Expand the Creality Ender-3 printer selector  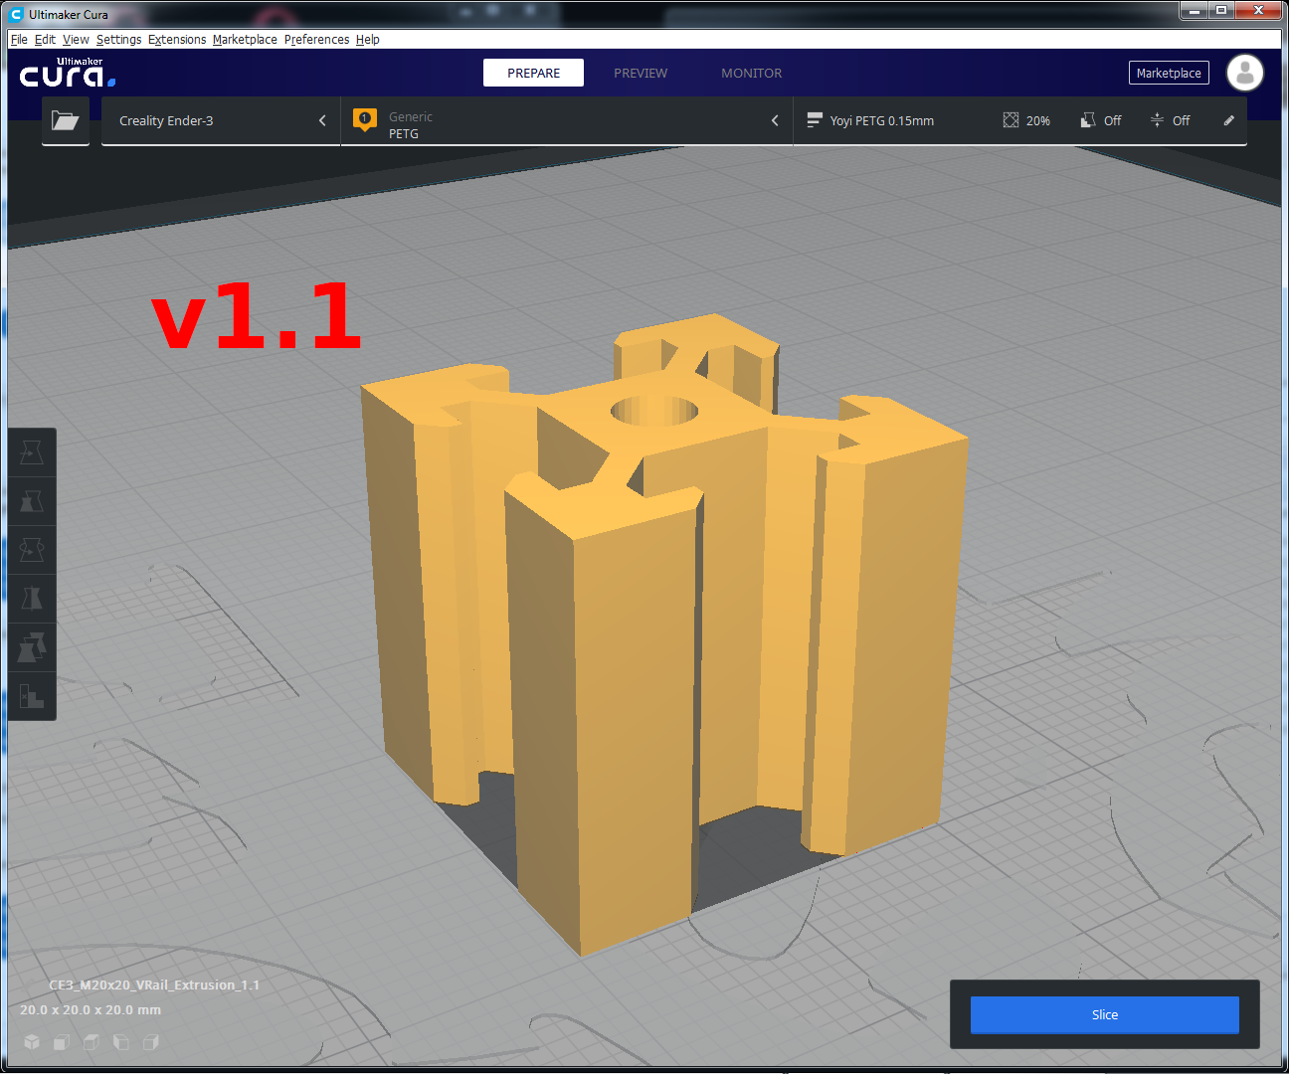tap(221, 120)
